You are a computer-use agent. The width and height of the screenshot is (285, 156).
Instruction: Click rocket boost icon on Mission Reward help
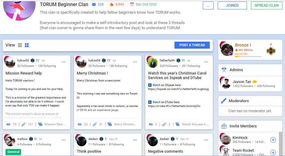24,124
